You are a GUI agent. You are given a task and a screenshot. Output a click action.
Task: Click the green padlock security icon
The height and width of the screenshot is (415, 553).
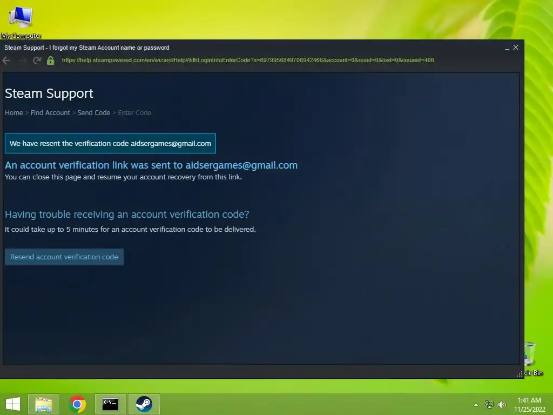50,61
